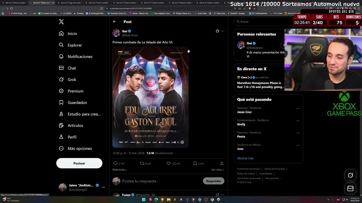The image size is (362, 203).
Task: Open Google Chrome from the taskbar
Action: (x=212, y=200)
